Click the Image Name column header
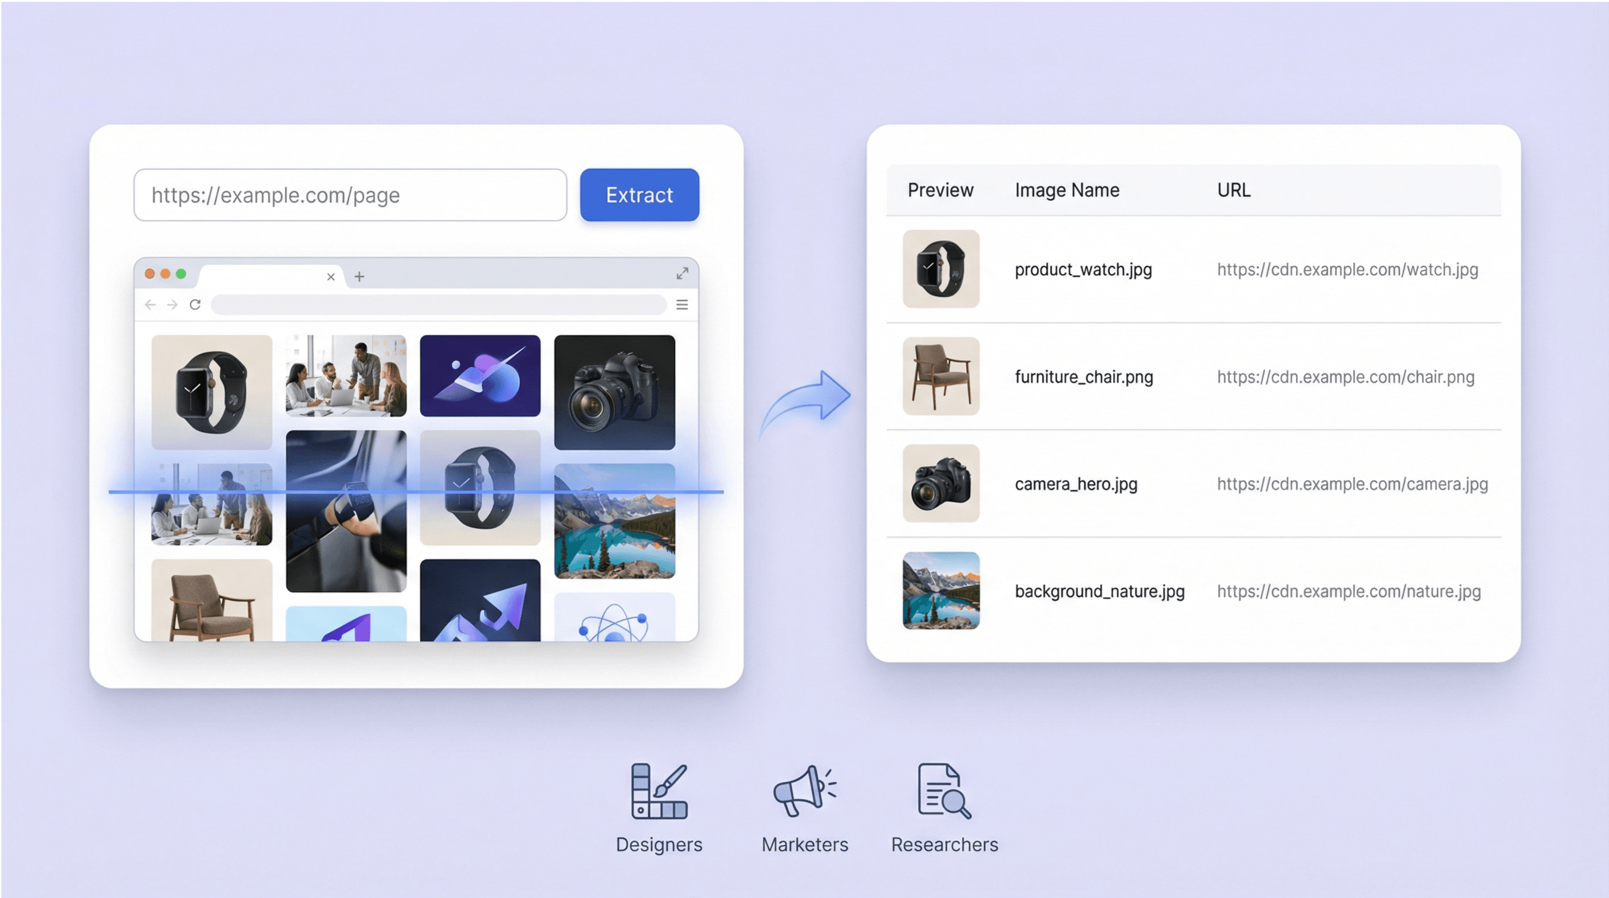The width and height of the screenshot is (1609, 898). [1066, 190]
